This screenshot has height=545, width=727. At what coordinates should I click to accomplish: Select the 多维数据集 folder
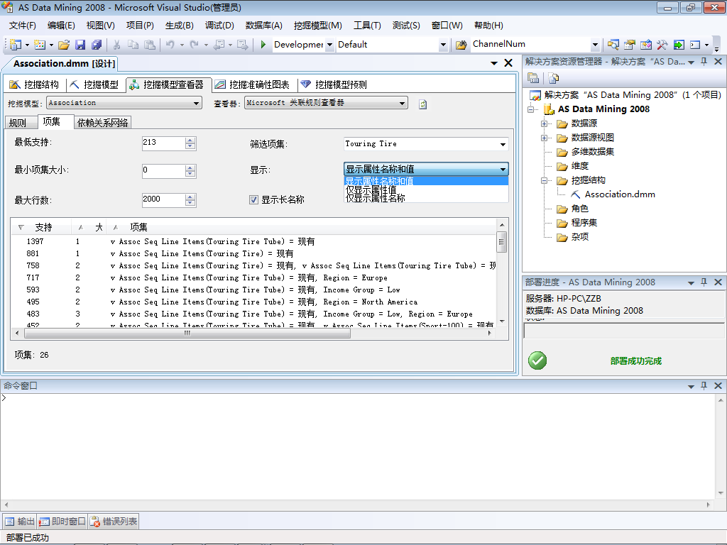click(x=592, y=152)
